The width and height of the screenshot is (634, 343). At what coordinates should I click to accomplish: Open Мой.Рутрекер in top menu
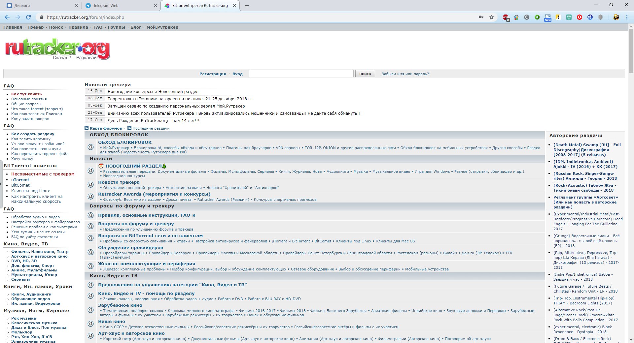(x=162, y=27)
